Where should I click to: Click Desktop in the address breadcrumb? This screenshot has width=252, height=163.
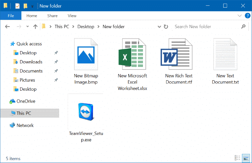[86, 27]
